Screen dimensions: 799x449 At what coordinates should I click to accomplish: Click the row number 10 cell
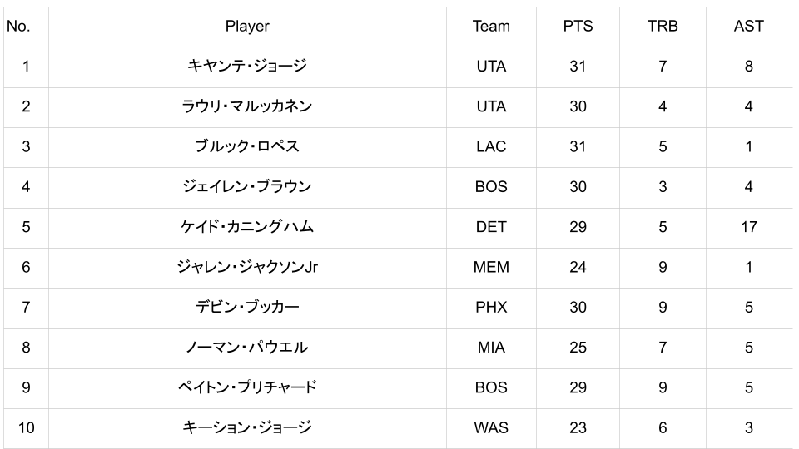pyautogui.click(x=26, y=427)
